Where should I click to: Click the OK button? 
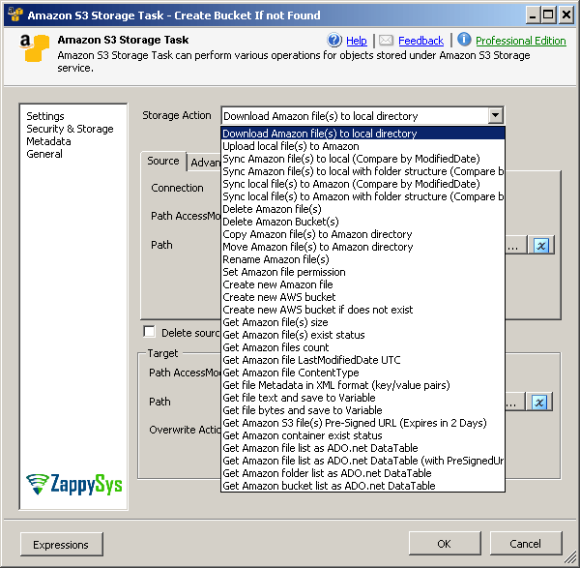click(x=445, y=543)
